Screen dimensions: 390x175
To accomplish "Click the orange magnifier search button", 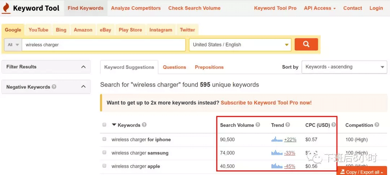I will tap(306, 44).
